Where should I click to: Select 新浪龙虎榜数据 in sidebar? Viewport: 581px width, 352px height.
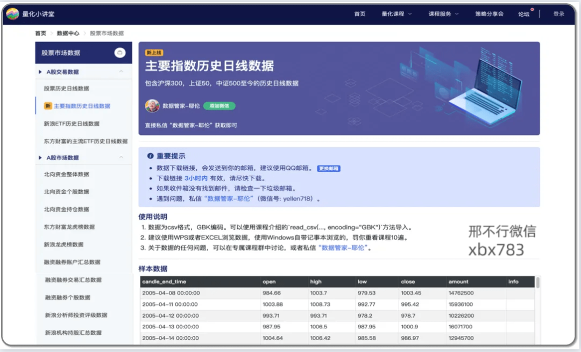tap(63, 245)
